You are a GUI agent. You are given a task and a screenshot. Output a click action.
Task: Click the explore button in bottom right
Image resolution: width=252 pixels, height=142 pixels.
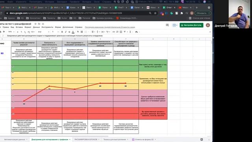pyautogui.click(x=202, y=139)
